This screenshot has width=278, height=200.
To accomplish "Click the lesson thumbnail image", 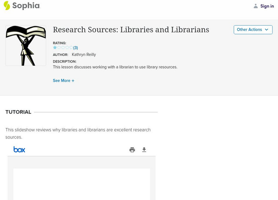I will coord(26,45).
